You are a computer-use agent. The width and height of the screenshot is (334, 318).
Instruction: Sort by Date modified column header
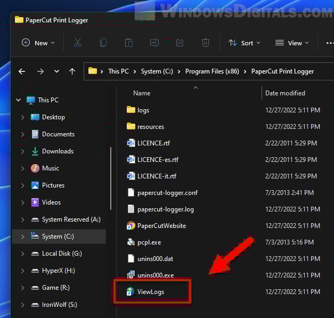pyautogui.click(x=285, y=93)
